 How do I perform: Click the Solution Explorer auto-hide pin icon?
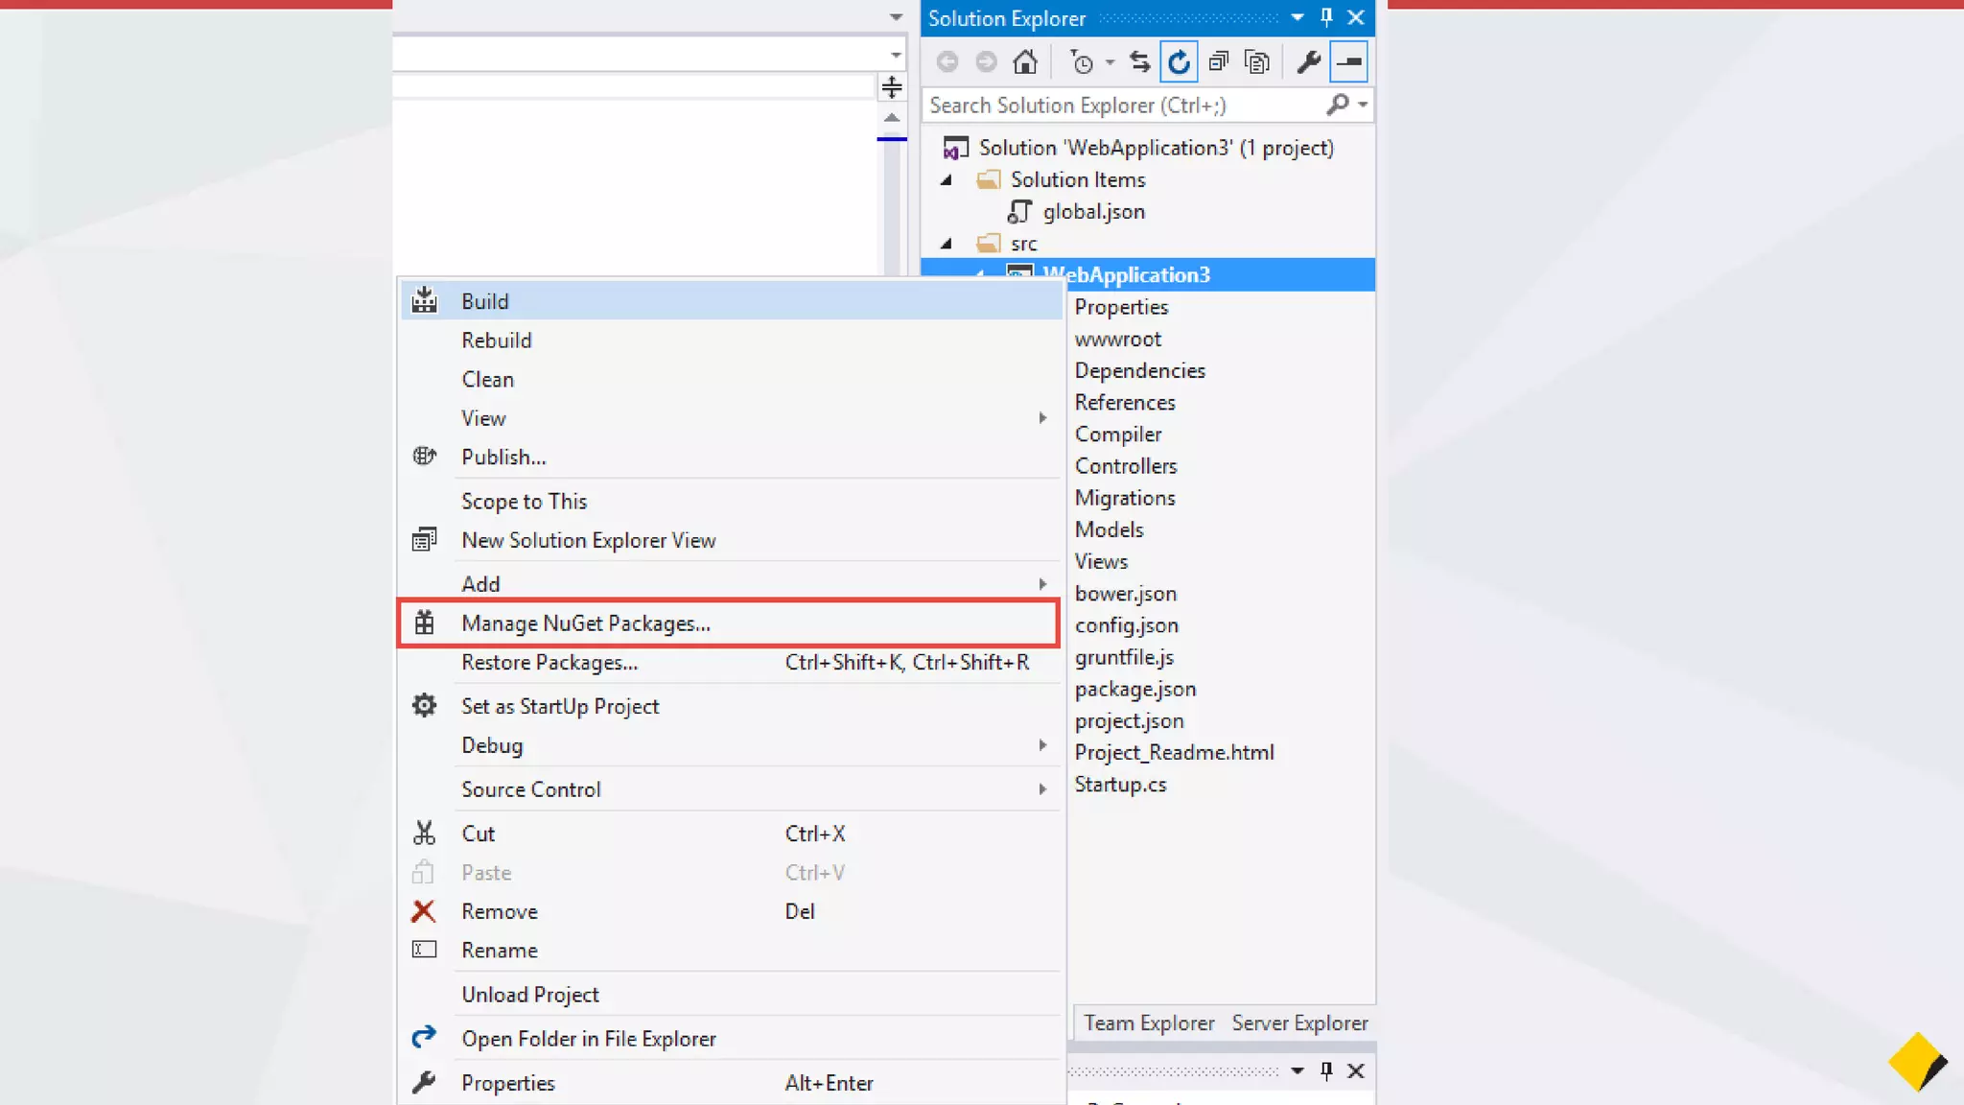pyautogui.click(x=1326, y=17)
